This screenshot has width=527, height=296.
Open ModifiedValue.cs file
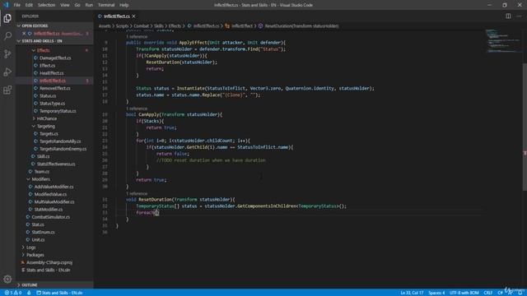(x=50, y=194)
